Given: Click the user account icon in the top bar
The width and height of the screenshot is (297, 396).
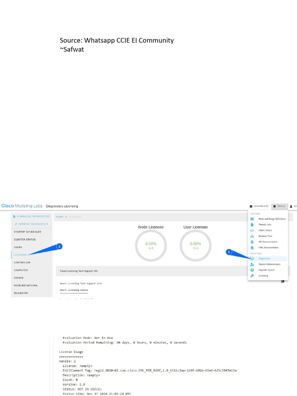Looking at the screenshot, I should (x=291, y=207).
